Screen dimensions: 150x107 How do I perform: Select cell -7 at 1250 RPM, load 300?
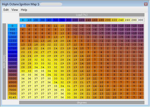point(140,41)
